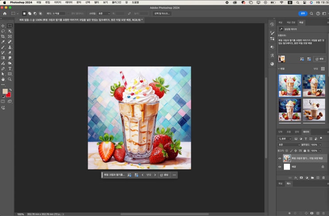329x216 pixels.
Task: Swap foreground and background colors
Action: click(10, 89)
